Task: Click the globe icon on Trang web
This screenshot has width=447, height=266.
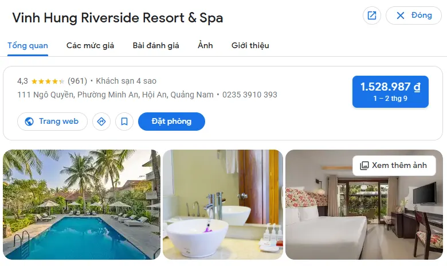Action: (29, 122)
